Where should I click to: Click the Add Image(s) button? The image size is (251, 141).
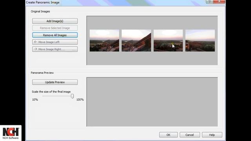click(x=55, y=21)
